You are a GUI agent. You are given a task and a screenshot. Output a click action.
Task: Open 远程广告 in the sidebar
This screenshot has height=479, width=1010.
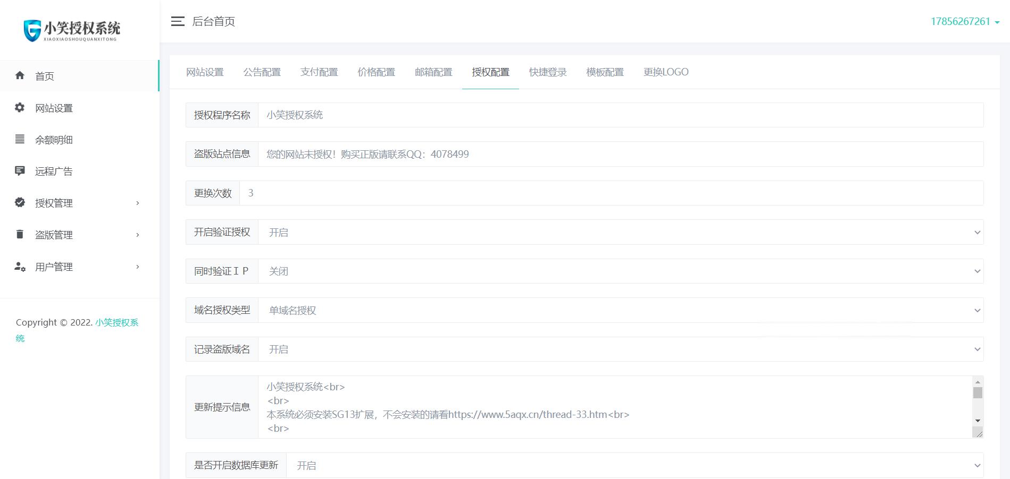(79, 171)
